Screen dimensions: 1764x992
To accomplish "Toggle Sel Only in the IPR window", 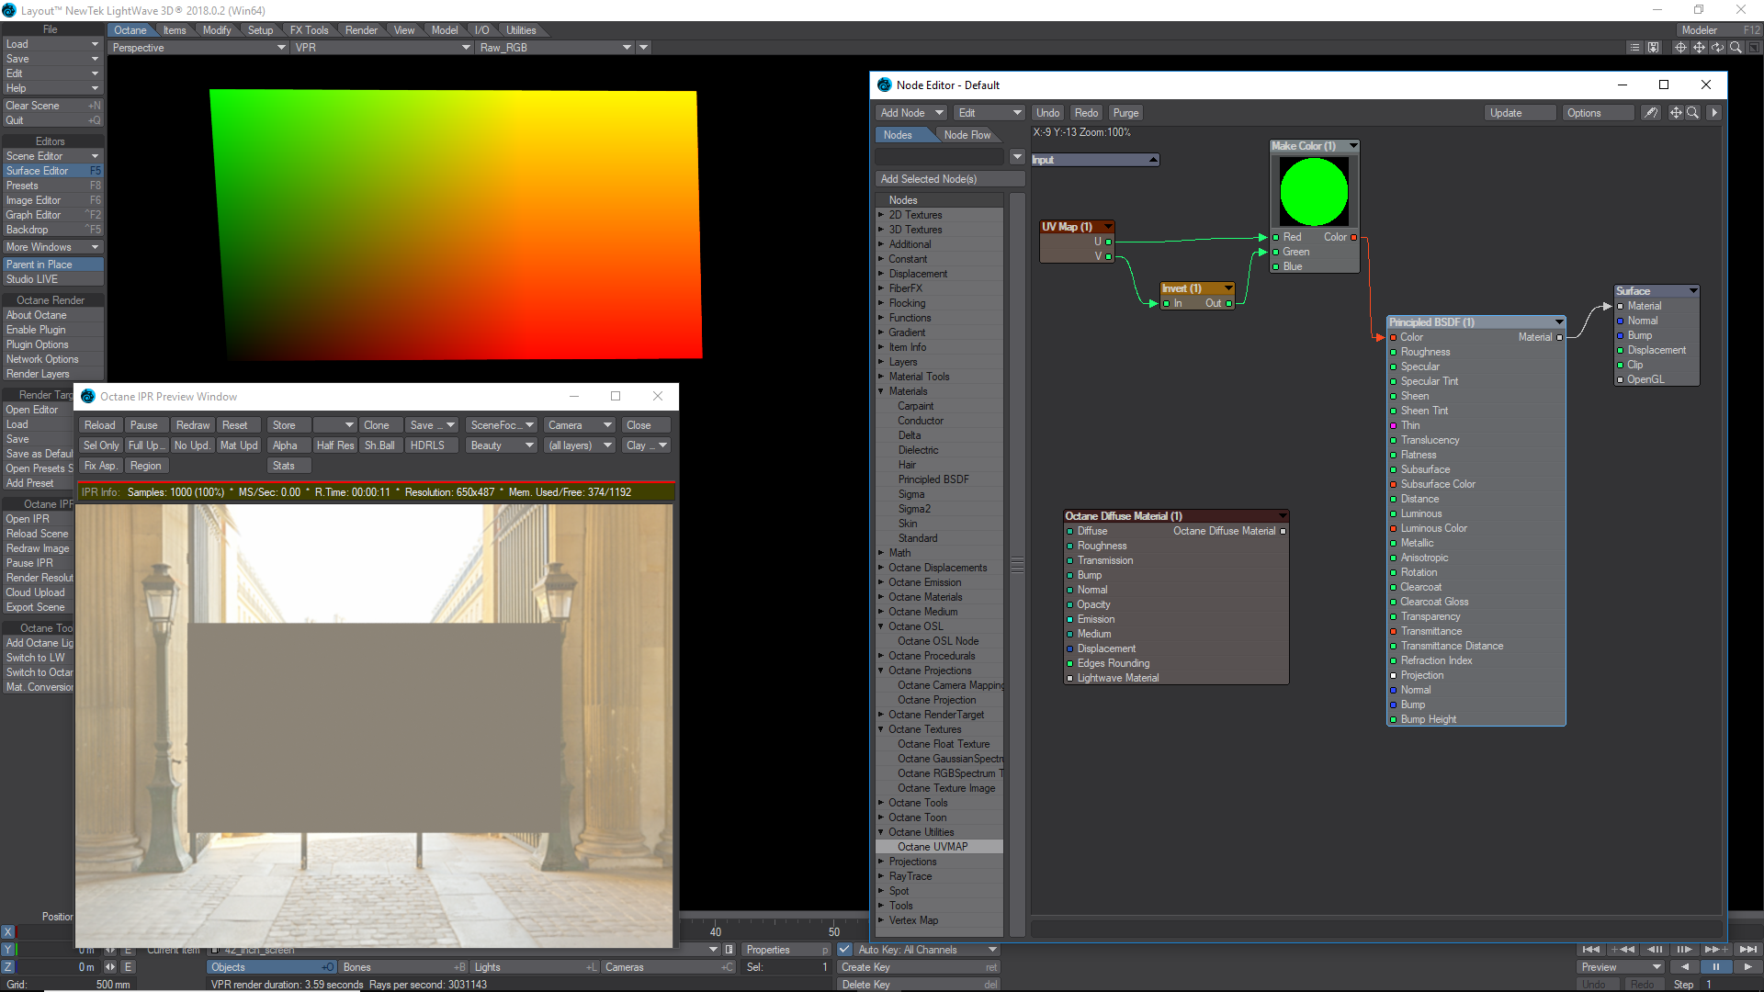I will [x=100, y=445].
